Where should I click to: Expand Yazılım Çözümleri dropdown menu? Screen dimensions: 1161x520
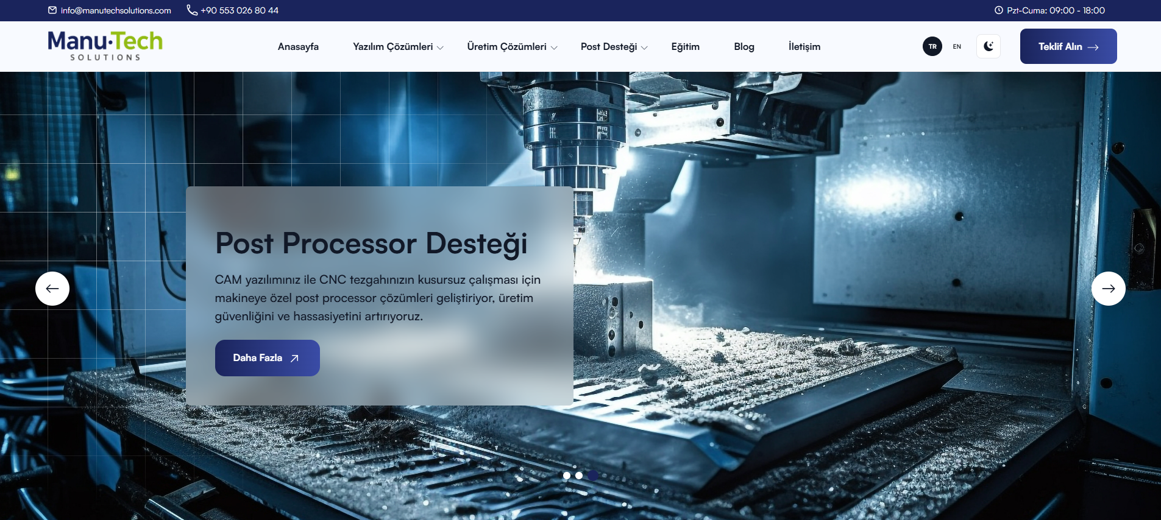point(398,47)
